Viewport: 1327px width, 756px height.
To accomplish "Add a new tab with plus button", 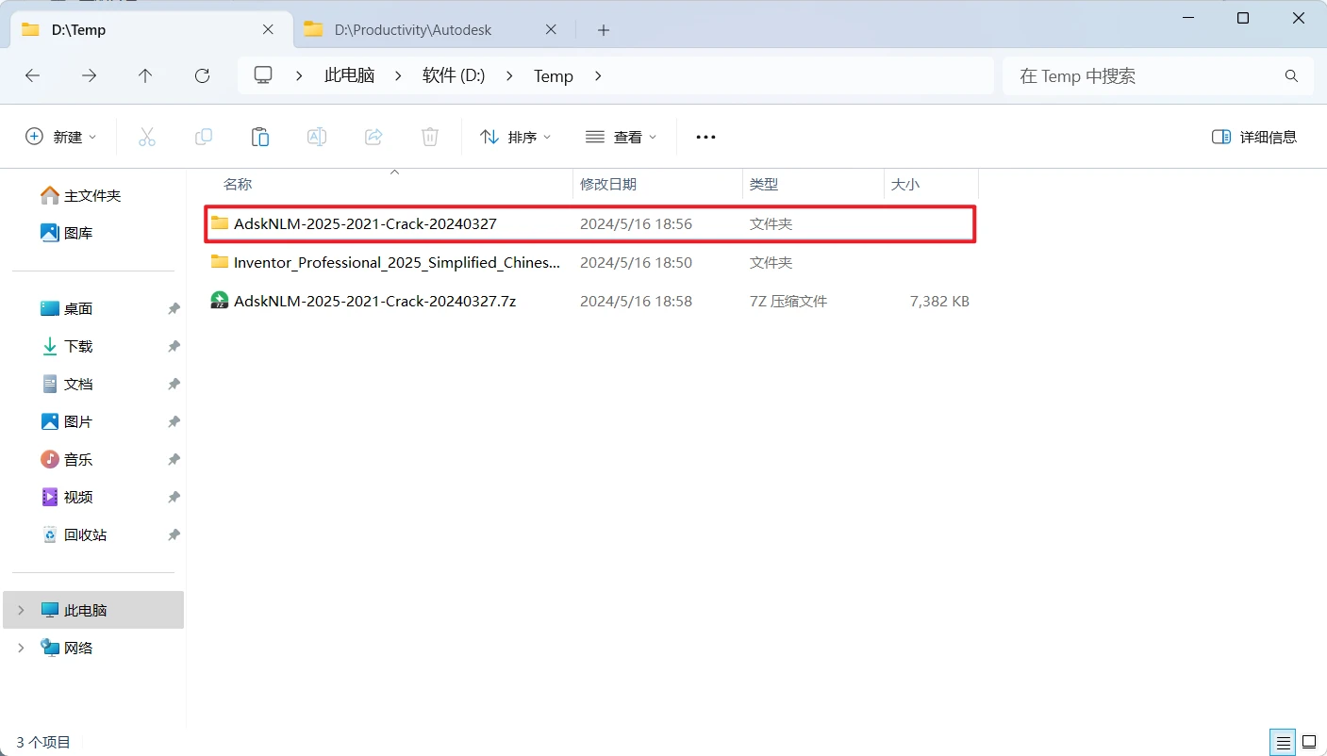I will point(604,30).
